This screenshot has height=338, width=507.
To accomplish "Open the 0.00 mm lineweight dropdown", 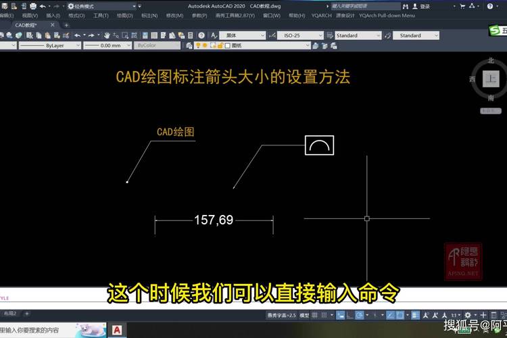I will (107, 45).
